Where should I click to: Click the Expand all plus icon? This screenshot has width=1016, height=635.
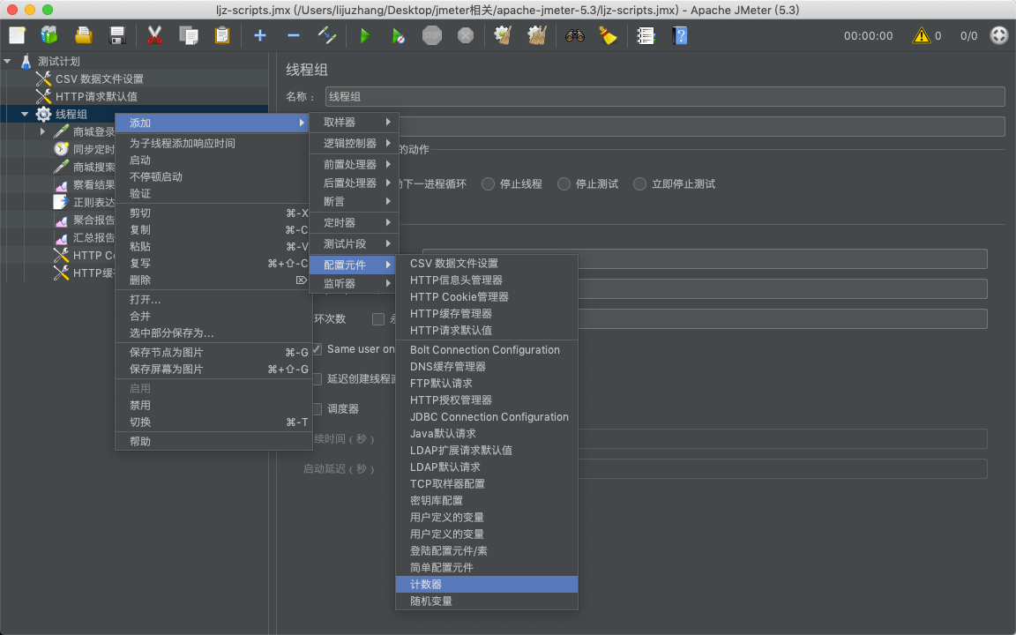[x=260, y=35]
